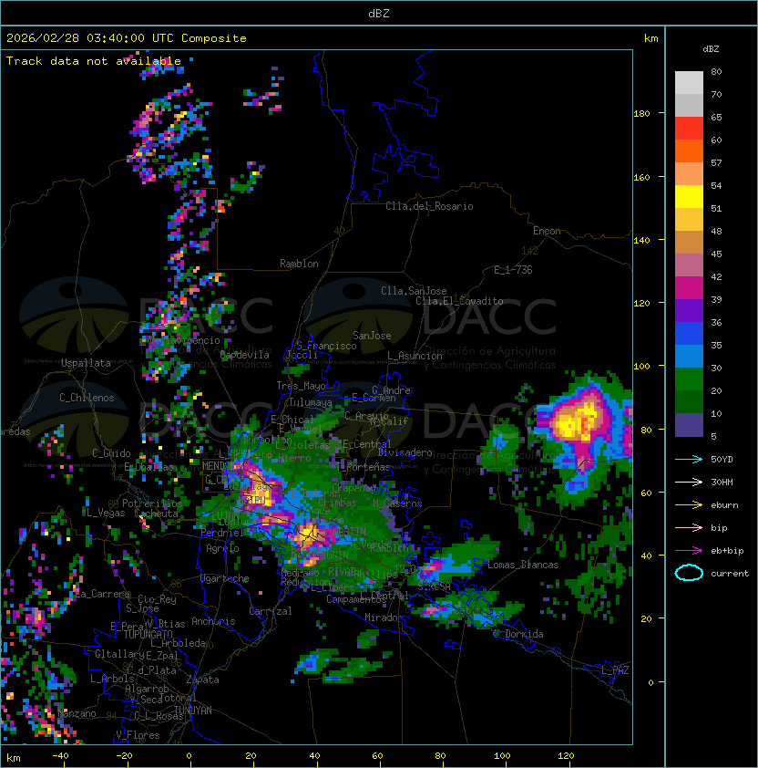Image resolution: width=758 pixels, height=768 pixels.
Task: Click the 'Zapata' map label
Action: coord(202,680)
